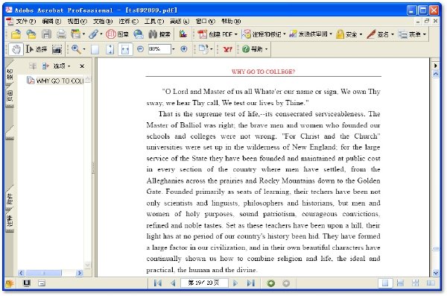Activate the 选择 text select tool
This screenshot has height=296, width=447.
(37, 49)
